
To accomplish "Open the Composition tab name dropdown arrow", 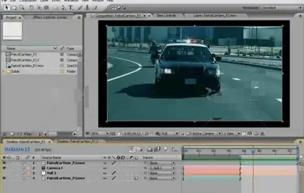I will point(144,16).
